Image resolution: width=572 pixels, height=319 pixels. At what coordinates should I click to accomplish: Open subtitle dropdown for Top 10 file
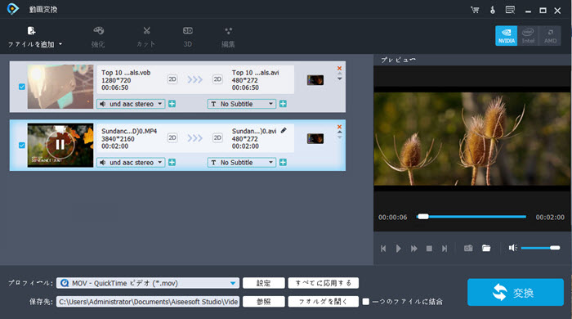click(242, 104)
